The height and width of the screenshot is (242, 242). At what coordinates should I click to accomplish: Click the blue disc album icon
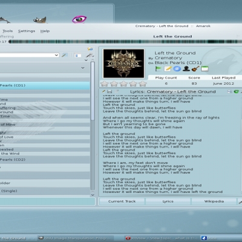(x=177, y=69)
